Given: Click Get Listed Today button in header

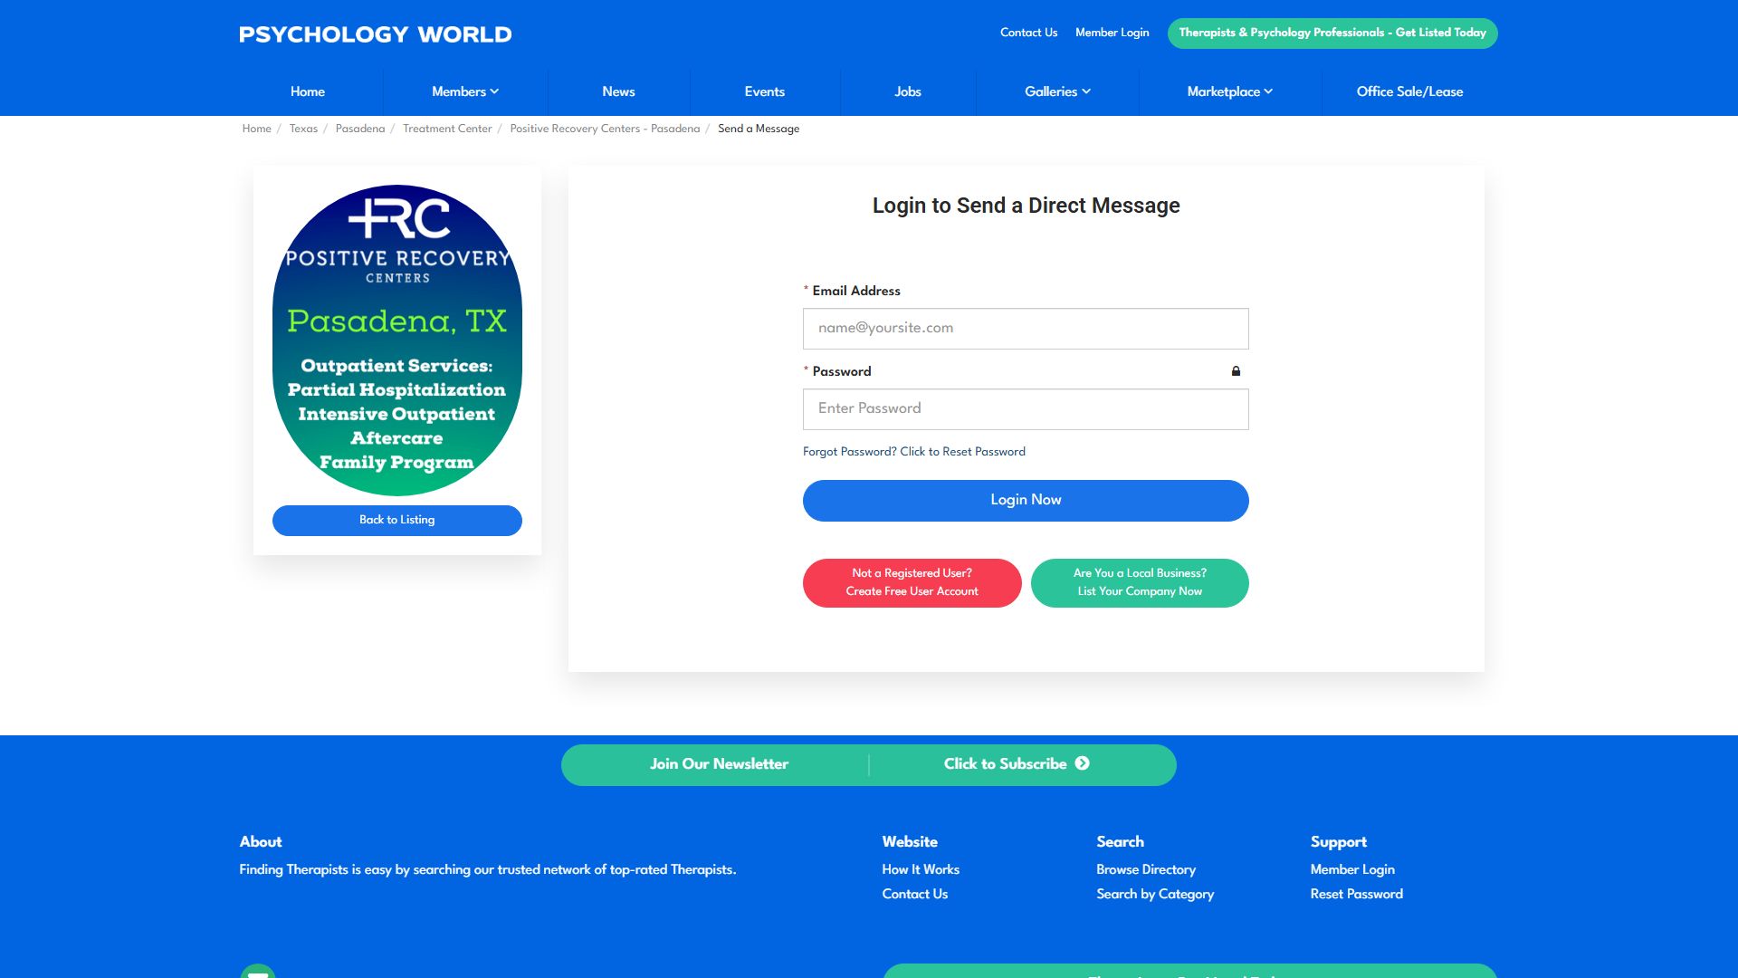Looking at the screenshot, I should click(x=1332, y=34).
